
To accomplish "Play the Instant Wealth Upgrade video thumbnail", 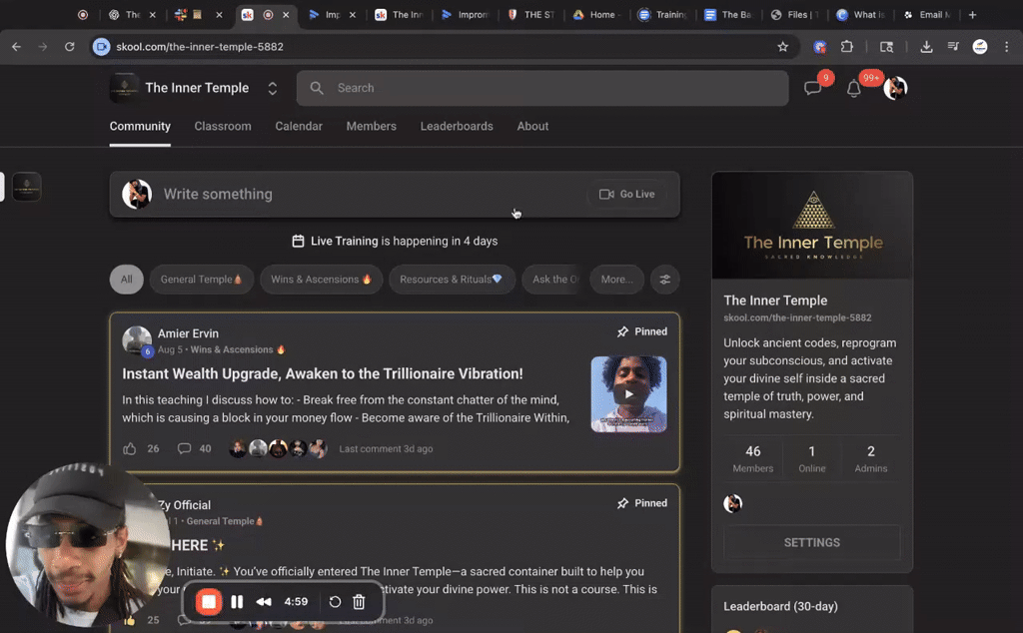I will (x=628, y=393).
